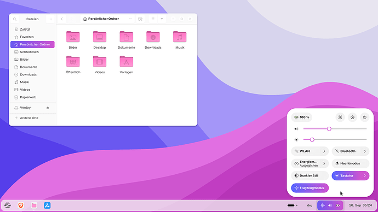Open the search in Dateien window
Viewport: 378px width, 212px height.
click(x=15, y=19)
